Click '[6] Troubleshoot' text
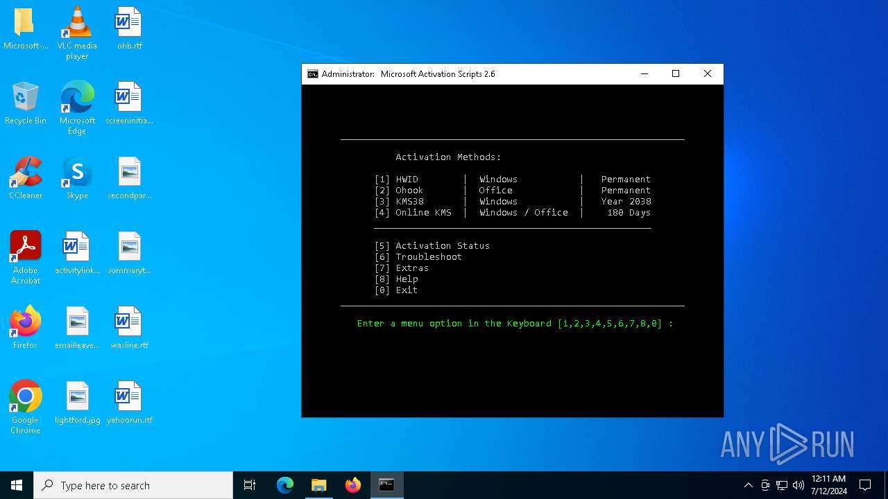The width and height of the screenshot is (888, 499). coord(418,257)
